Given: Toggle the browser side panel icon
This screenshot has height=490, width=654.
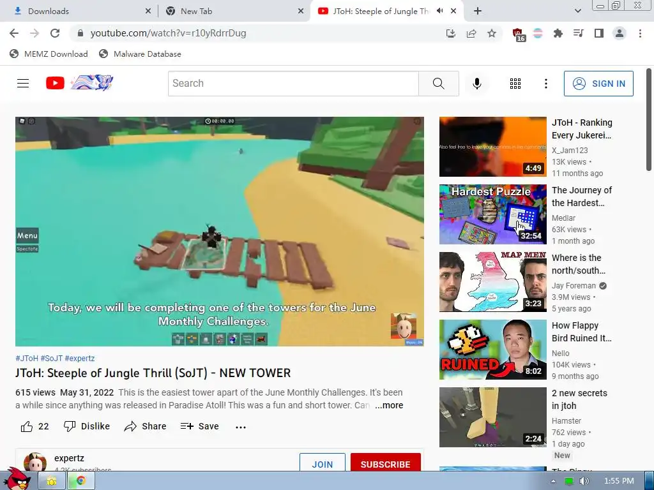Looking at the screenshot, I should [599, 33].
